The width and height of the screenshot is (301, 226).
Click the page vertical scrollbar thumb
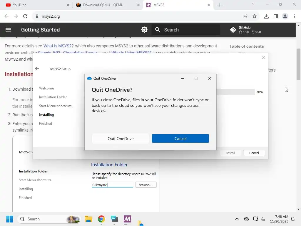[298, 64]
